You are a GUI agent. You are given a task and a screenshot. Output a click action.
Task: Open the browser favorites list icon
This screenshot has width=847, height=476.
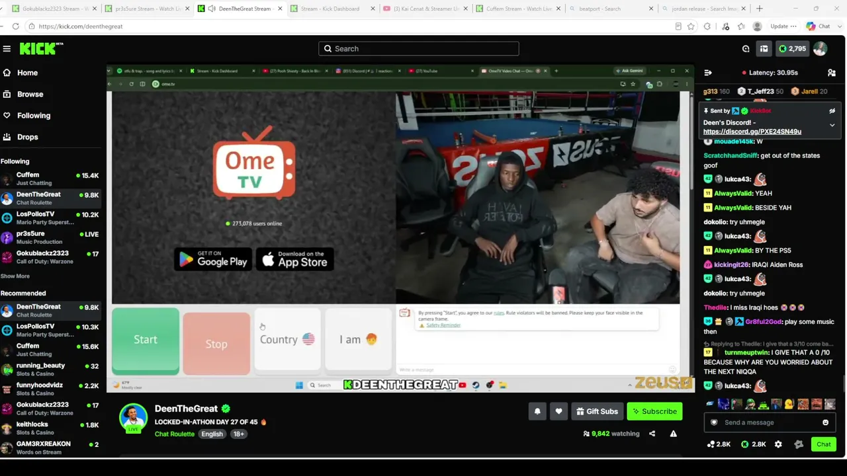[x=741, y=26]
